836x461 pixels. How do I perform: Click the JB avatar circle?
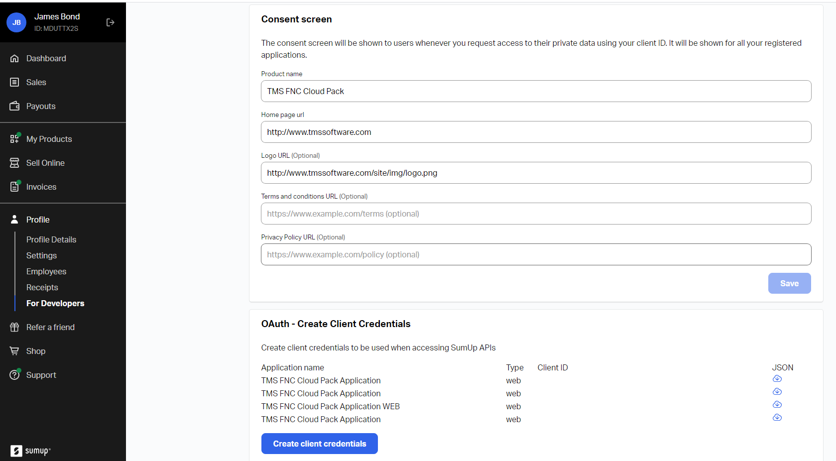coord(16,22)
